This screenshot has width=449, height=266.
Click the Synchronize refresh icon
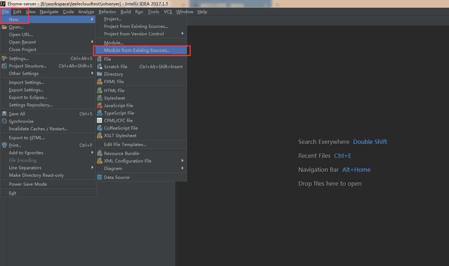click(x=4, y=121)
